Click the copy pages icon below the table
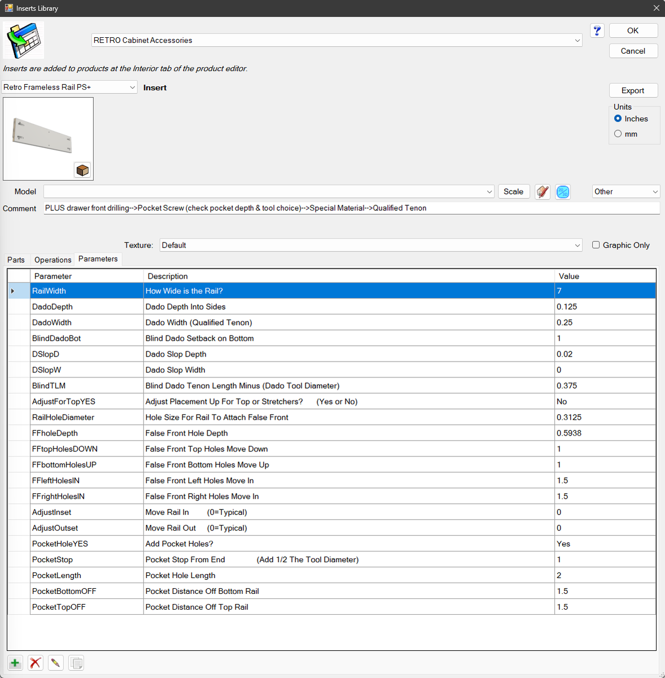 (x=76, y=663)
